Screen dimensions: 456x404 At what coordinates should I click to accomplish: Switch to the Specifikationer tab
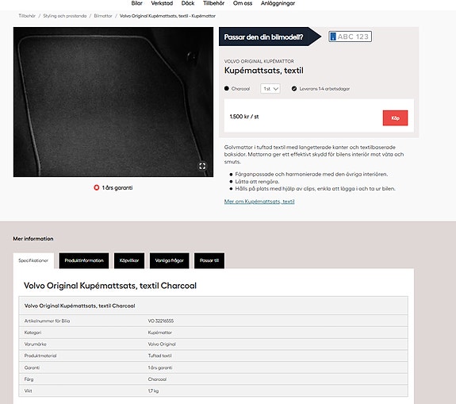point(33,260)
